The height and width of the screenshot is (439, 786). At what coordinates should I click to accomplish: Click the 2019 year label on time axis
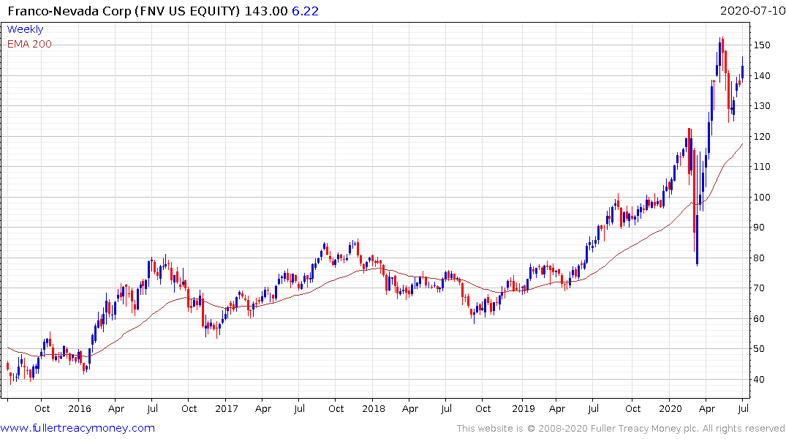click(x=524, y=409)
